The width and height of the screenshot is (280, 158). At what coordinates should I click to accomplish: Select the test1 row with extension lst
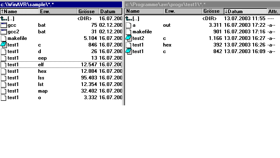61,84
